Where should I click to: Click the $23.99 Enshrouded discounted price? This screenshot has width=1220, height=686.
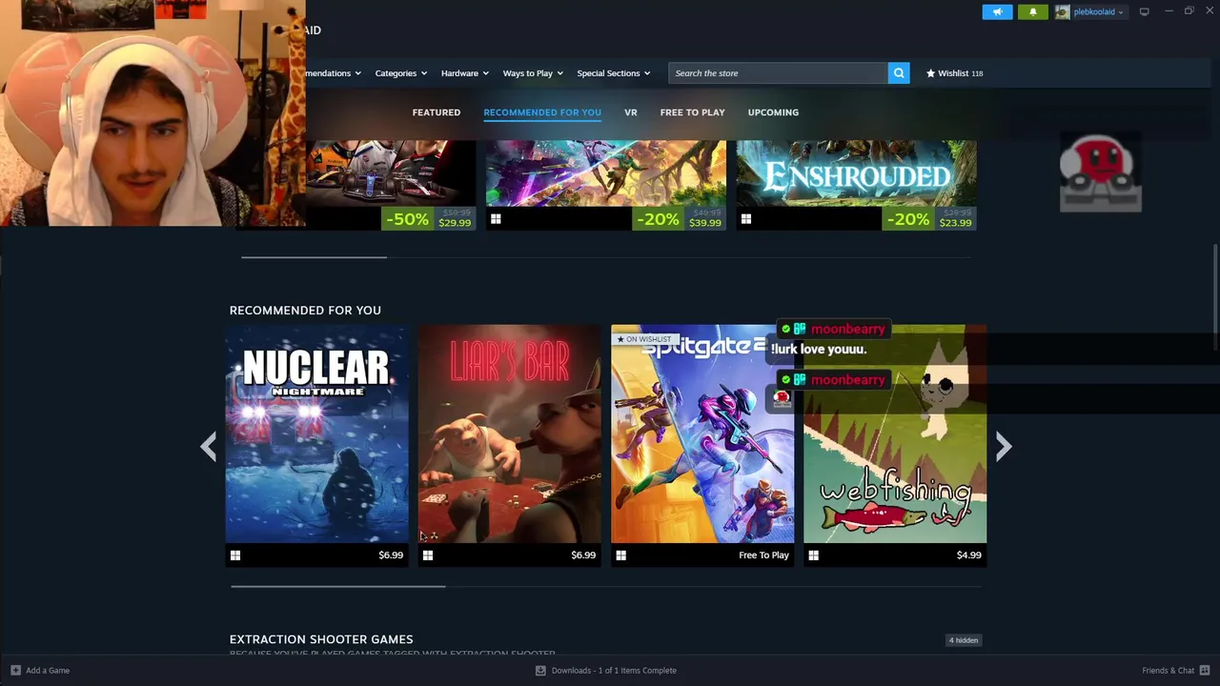[955, 223]
